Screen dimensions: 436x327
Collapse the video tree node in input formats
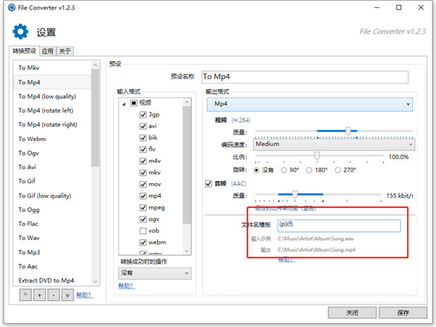124,104
